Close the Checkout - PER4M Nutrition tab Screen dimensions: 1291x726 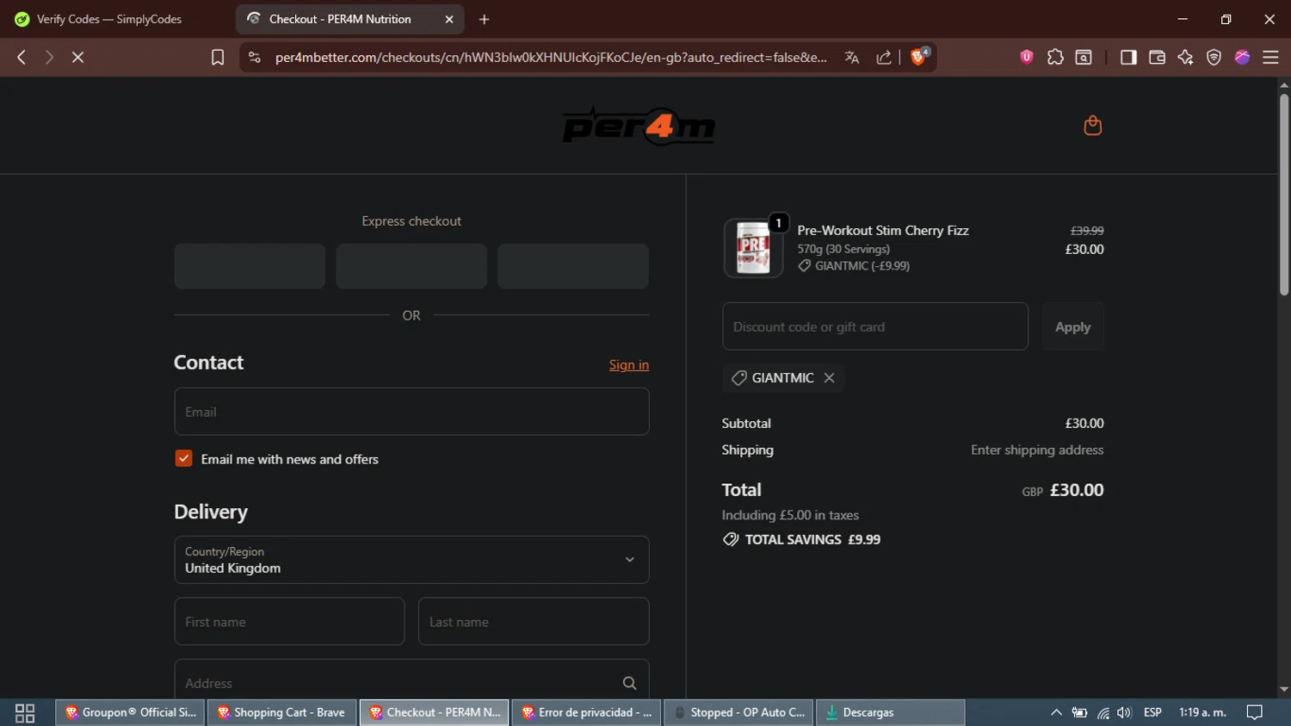(448, 19)
